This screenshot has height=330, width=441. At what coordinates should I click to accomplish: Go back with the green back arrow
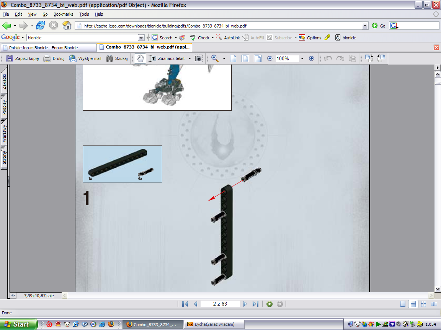coord(7,26)
